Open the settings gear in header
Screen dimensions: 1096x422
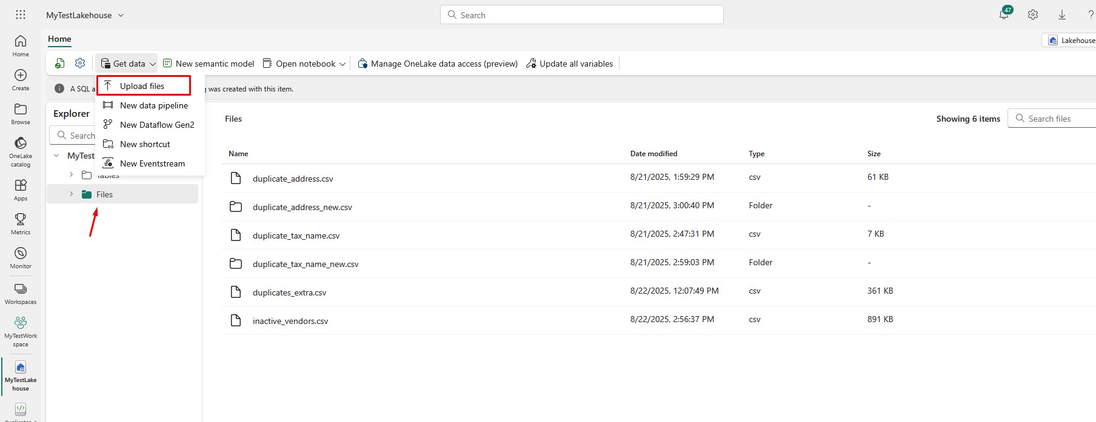pos(1033,15)
